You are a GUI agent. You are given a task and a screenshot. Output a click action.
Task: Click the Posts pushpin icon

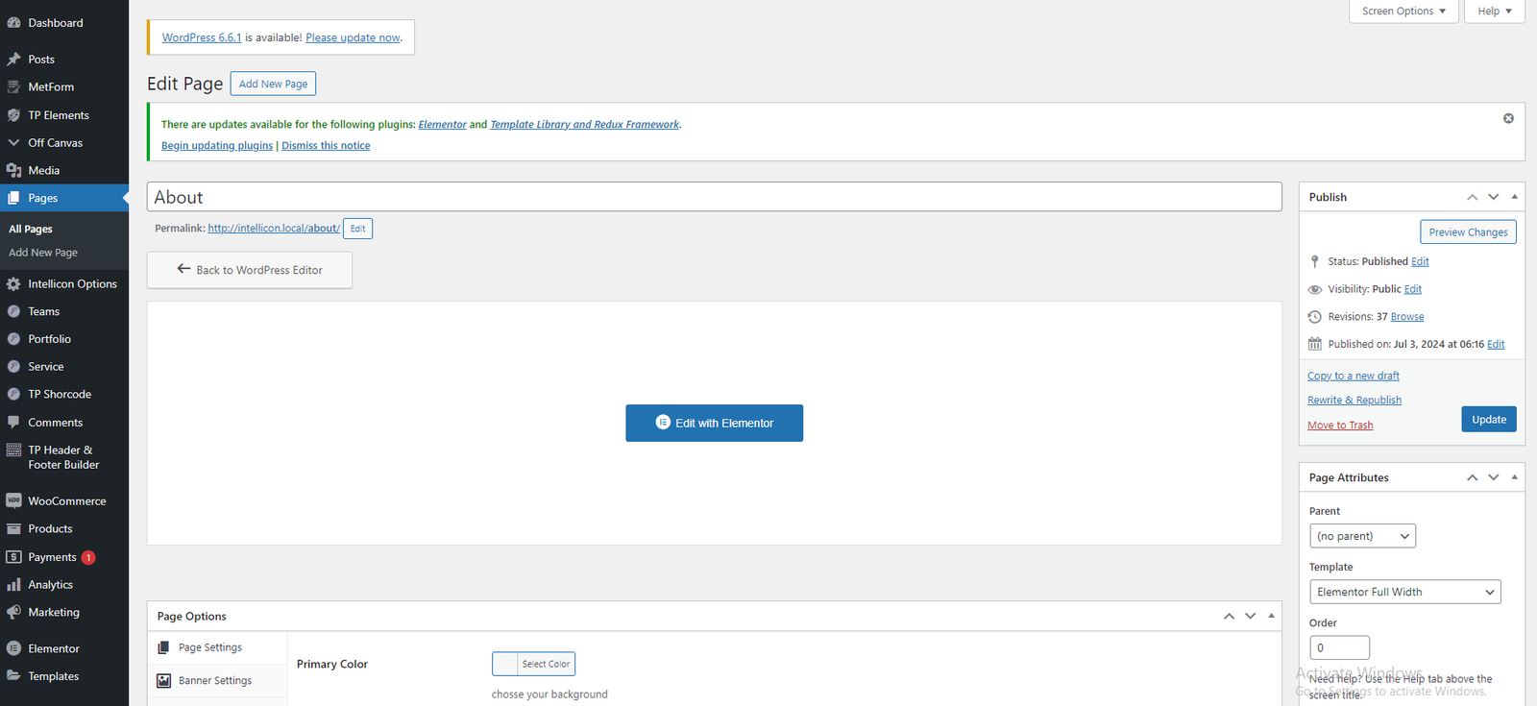tap(13, 59)
